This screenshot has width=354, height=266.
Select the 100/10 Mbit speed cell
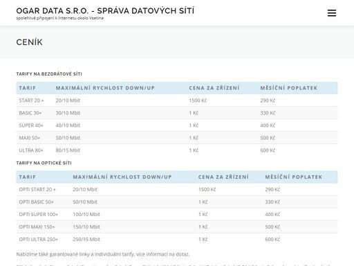86,215
